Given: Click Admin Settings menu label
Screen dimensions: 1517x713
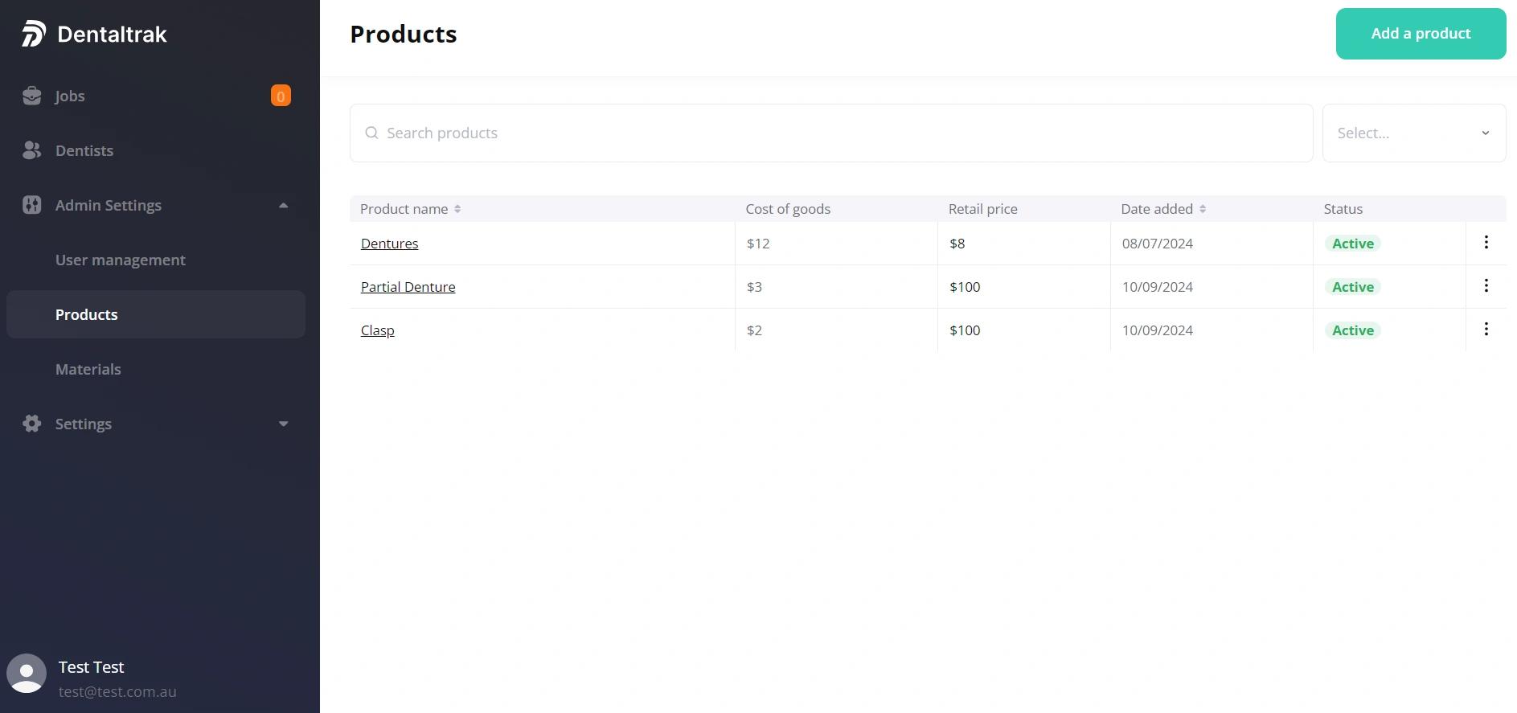Looking at the screenshot, I should (109, 205).
